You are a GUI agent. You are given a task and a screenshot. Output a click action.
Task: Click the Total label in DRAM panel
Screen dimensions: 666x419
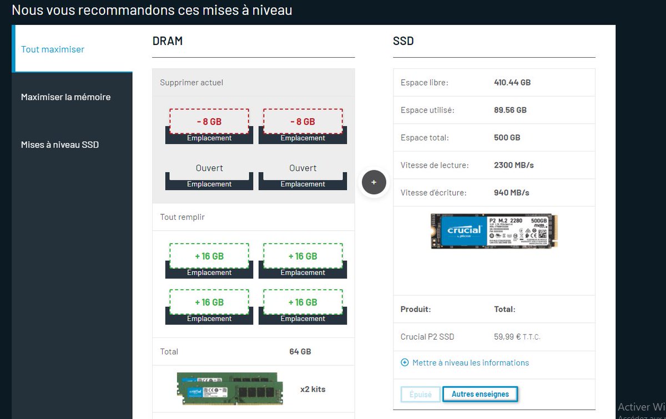pos(169,352)
